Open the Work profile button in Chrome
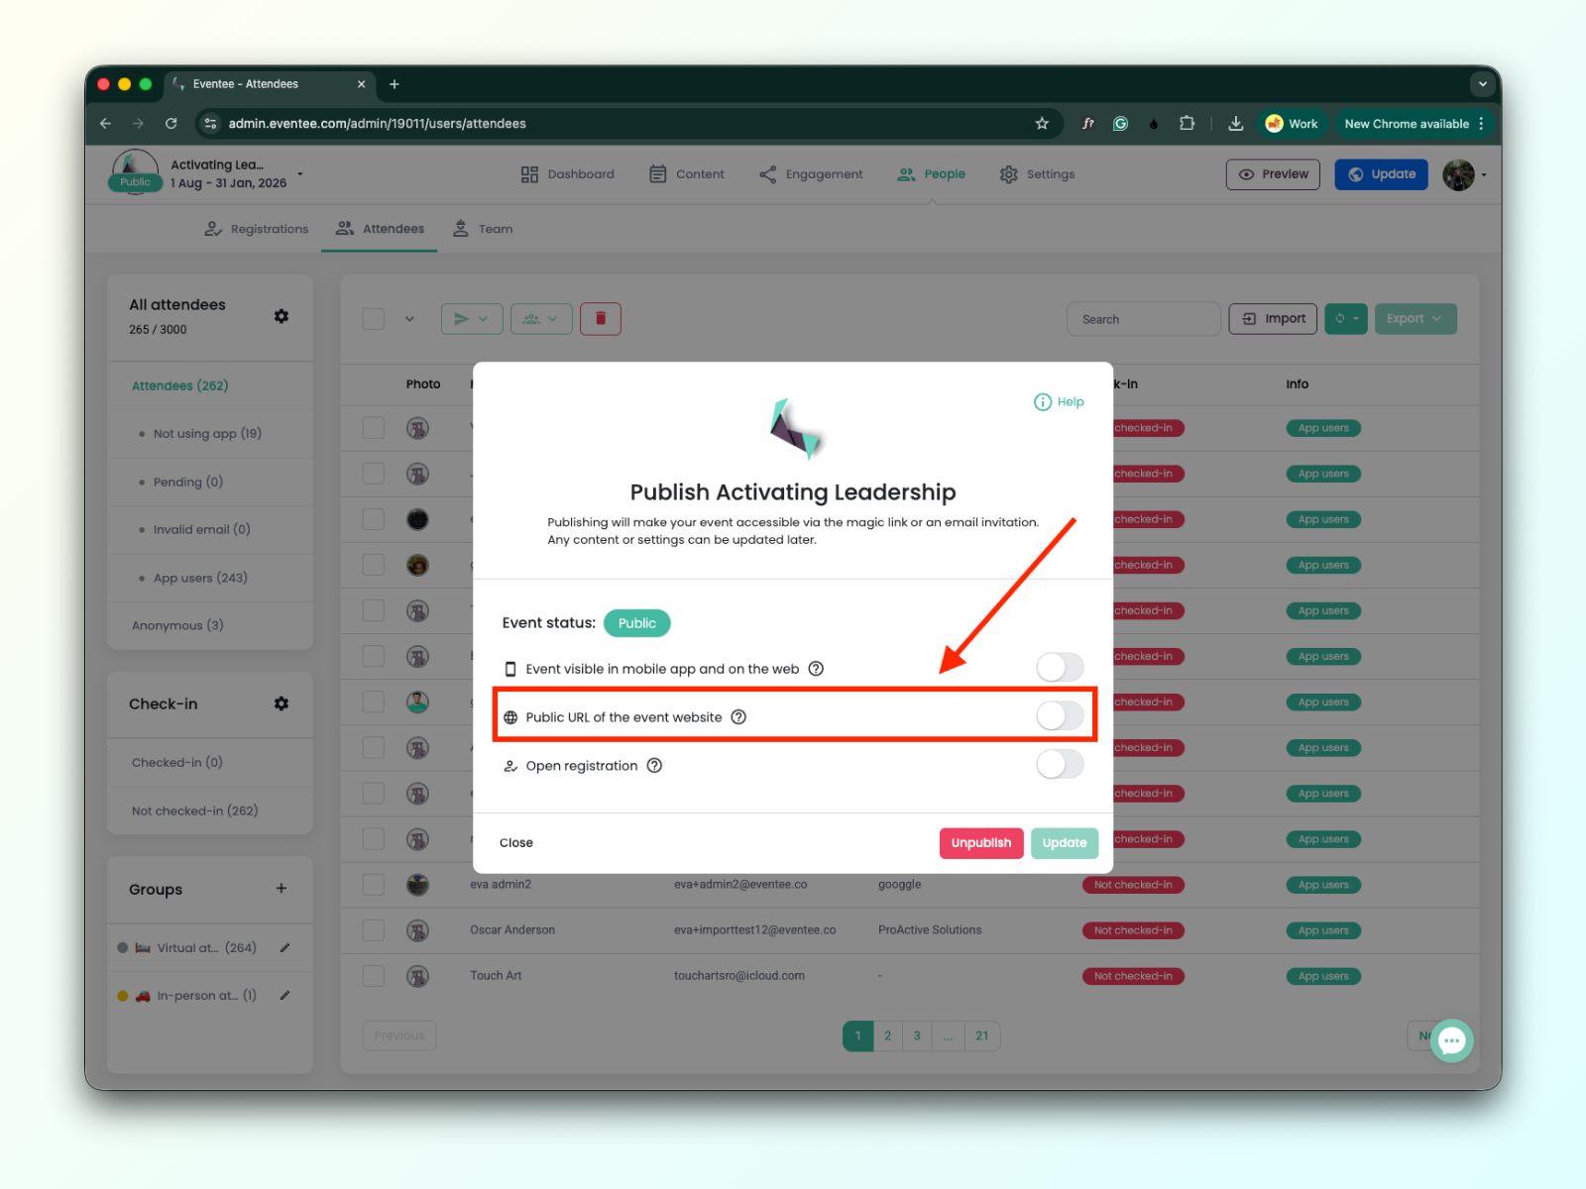 [x=1292, y=124]
